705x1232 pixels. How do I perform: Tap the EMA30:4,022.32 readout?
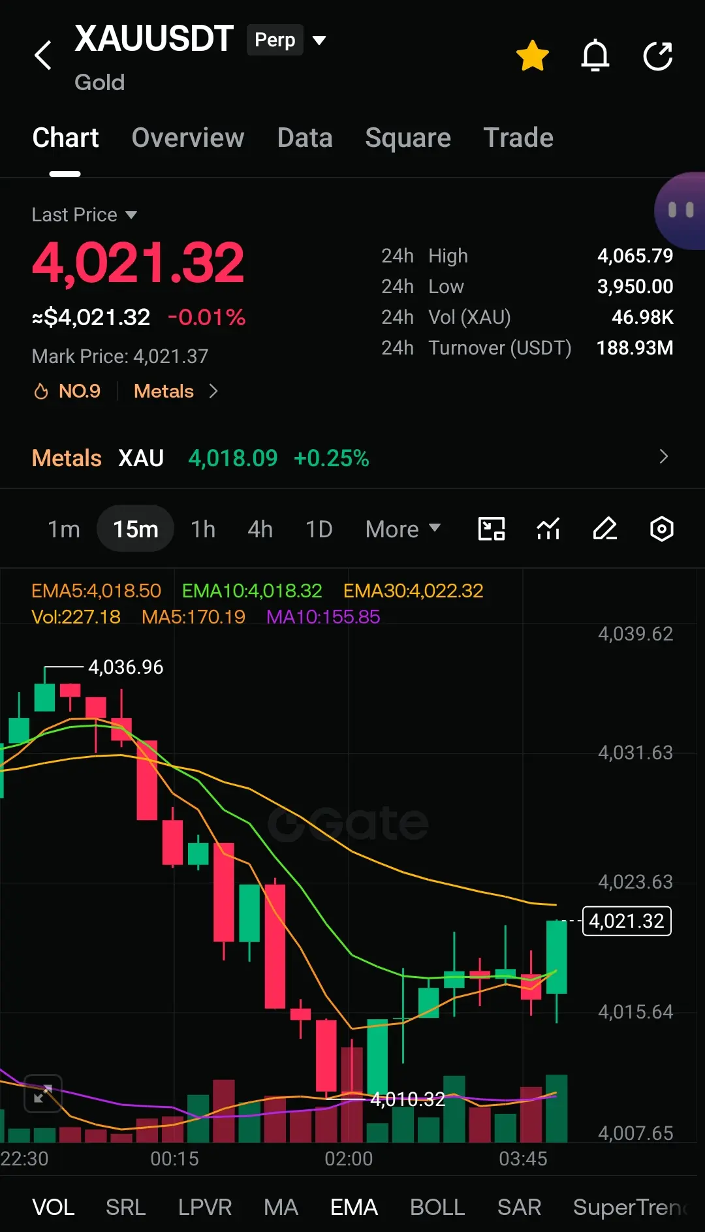click(413, 591)
